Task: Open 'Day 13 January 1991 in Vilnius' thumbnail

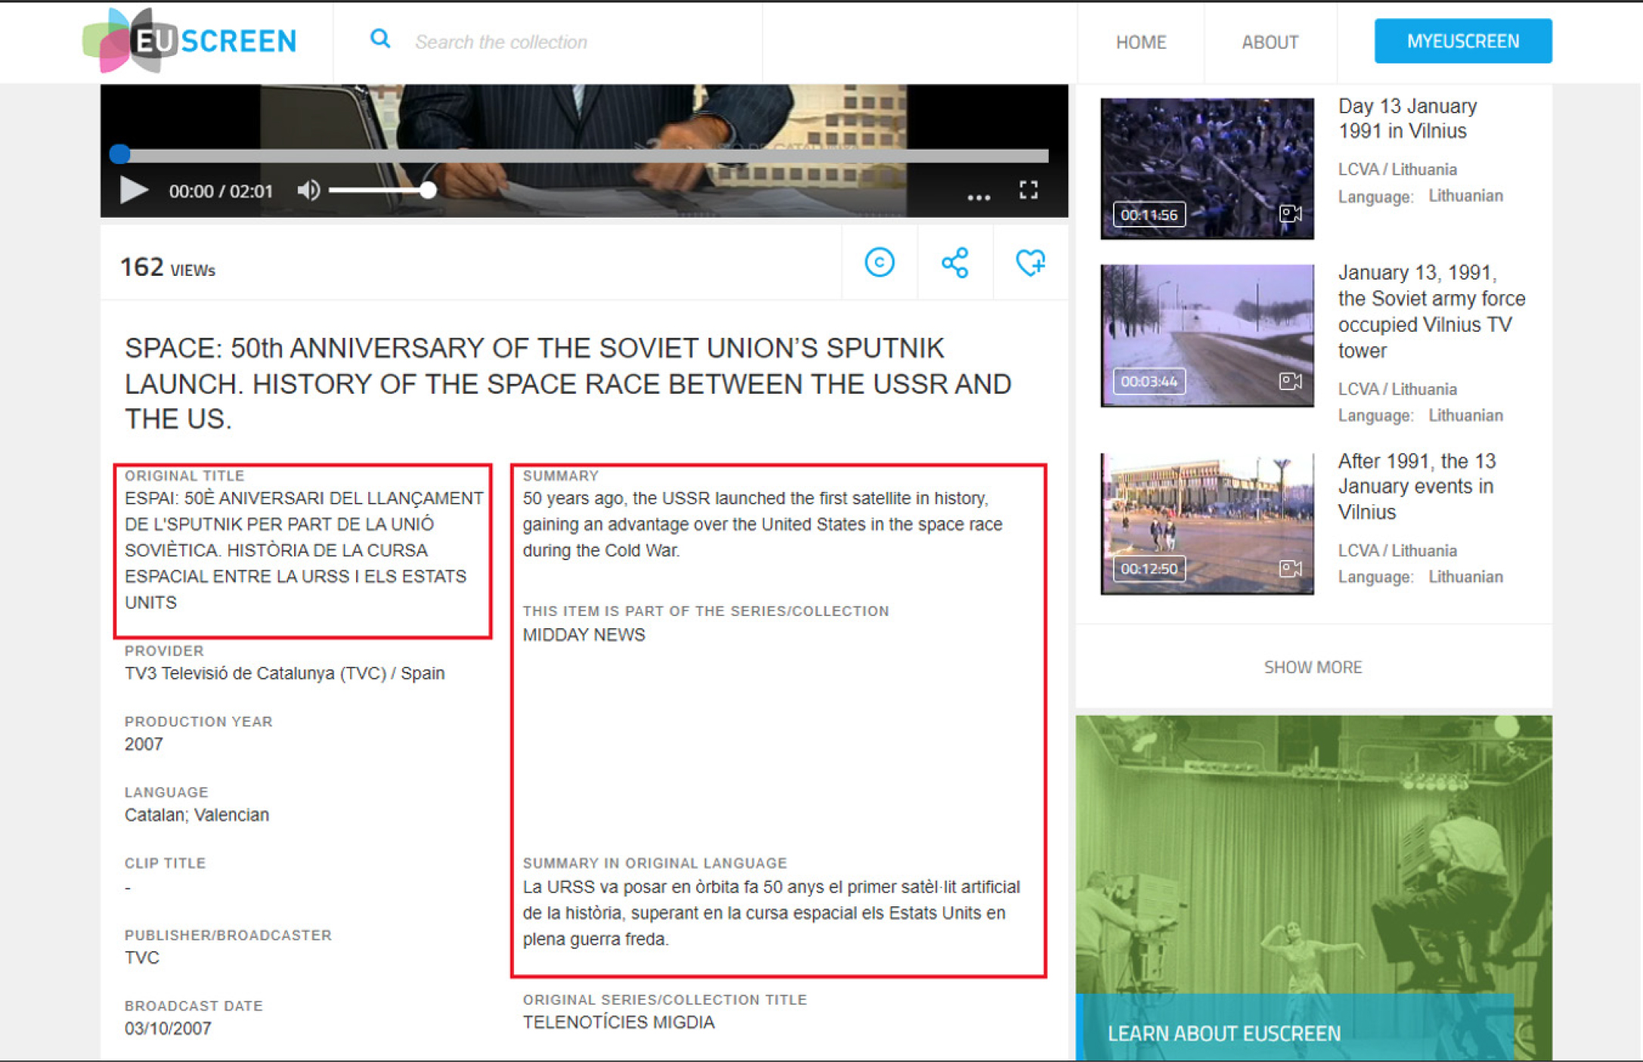Action: 1207,169
